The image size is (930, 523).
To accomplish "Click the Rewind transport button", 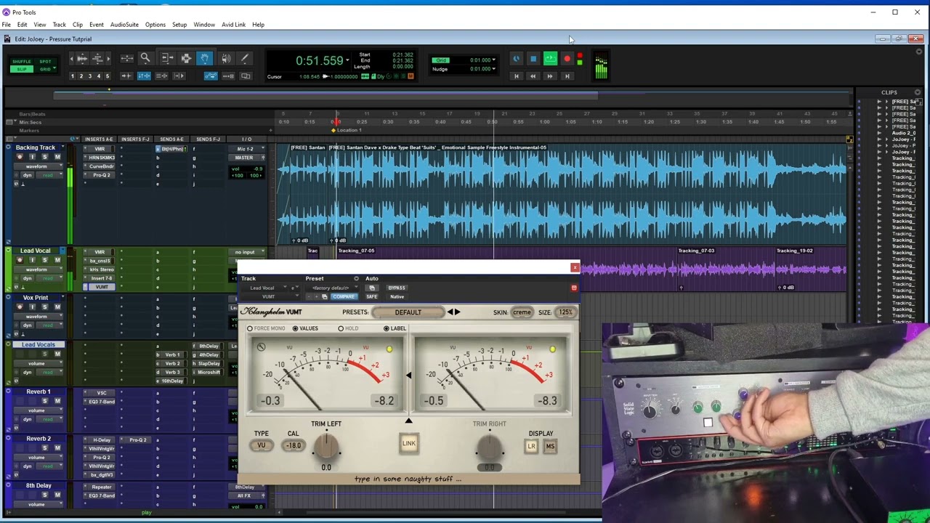I will click(x=533, y=76).
